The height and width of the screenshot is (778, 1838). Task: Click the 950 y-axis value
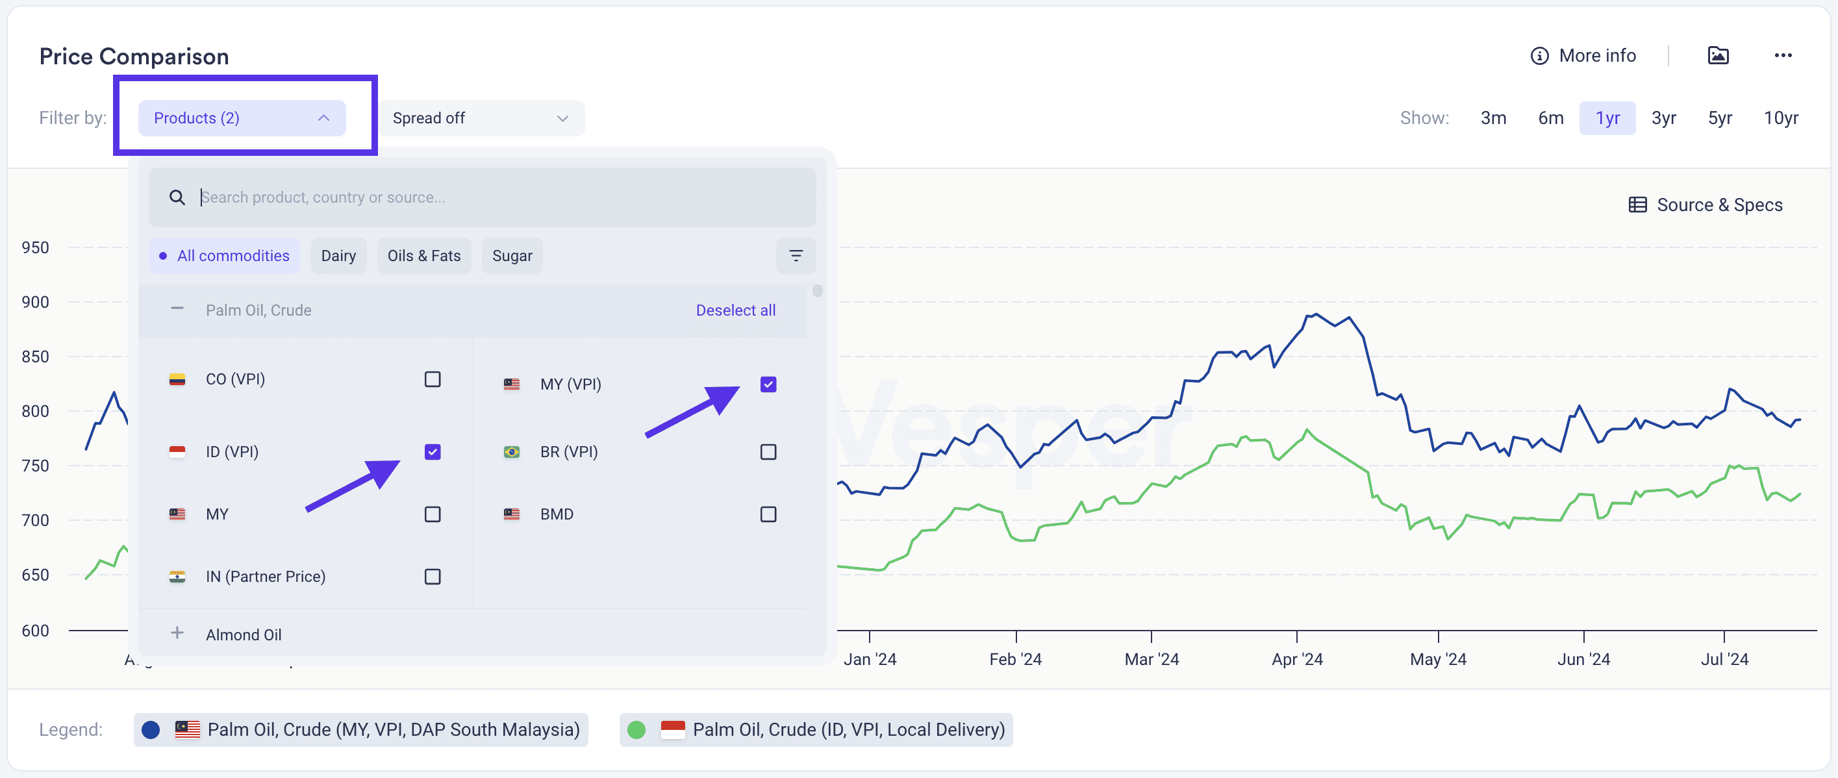(35, 247)
